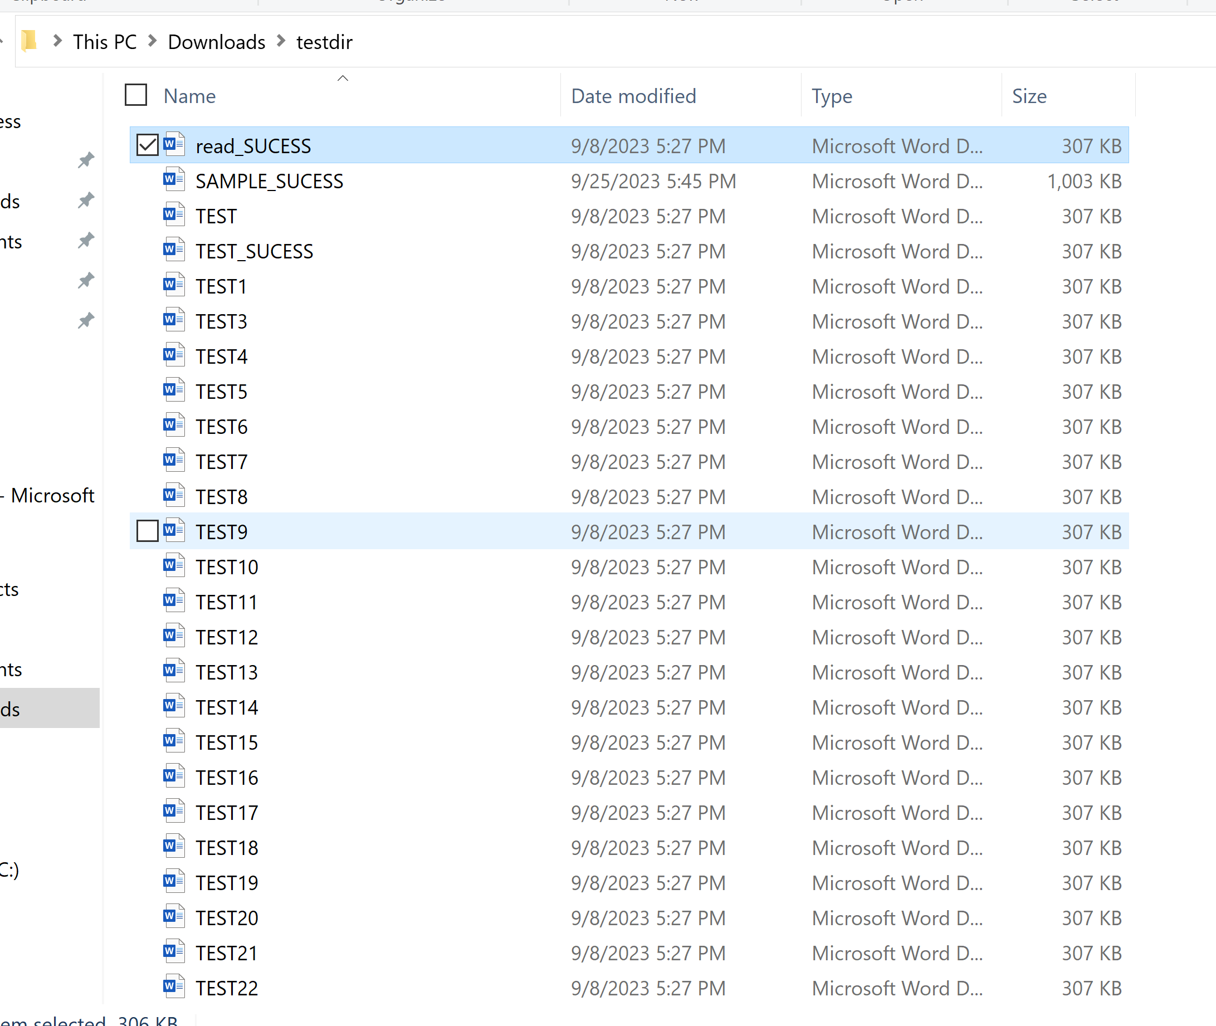Screen dimensions: 1216x1026
Task: Click the Word icon of TEST10
Action: (x=174, y=565)
